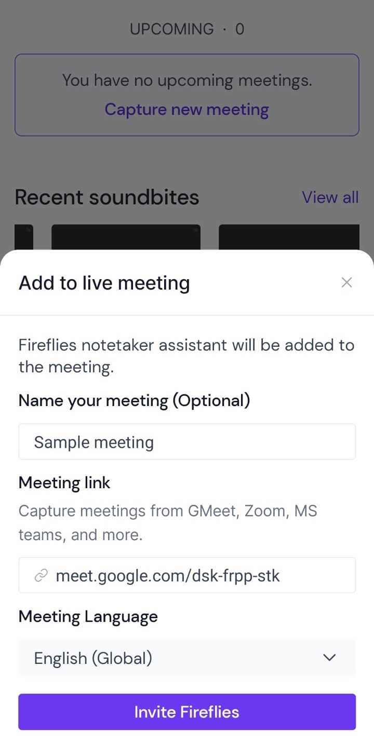Screen dimensions: 374x744
Task: Close the Add to live meeting dialog
Action: 346,282
